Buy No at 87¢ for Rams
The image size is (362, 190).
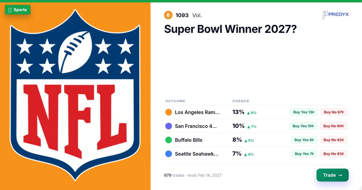click(x=334, y=112)
